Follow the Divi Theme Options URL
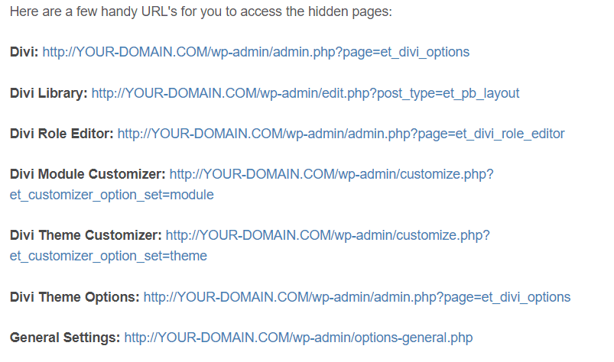The width and height of the screenshot is (614, 362). coord(357,297)
